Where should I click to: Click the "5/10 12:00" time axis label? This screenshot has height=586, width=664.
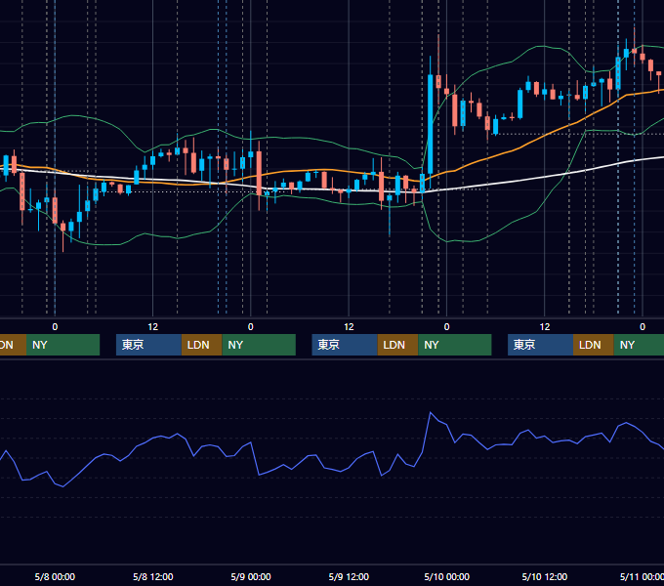coord(545,576)
